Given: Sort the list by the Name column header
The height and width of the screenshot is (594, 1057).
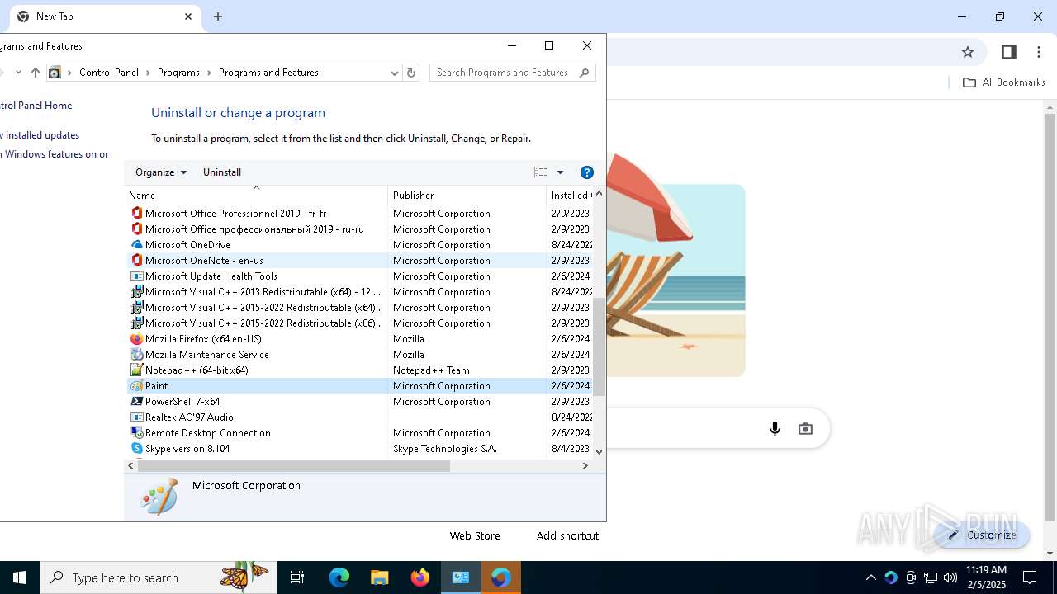Looking at the screenshot, I should click(257, 195).
